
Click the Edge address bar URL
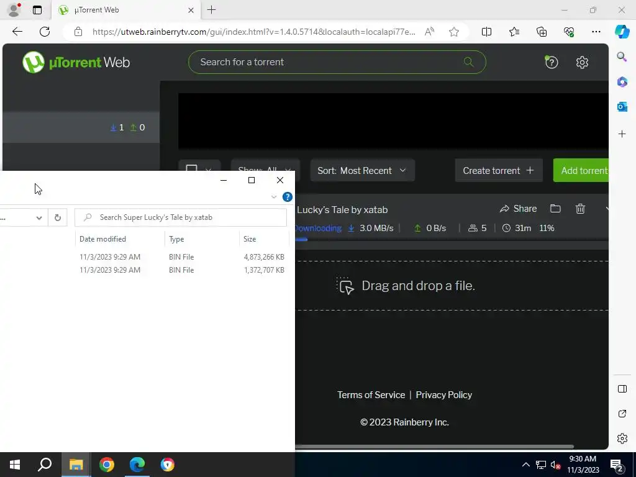(253, 32)
